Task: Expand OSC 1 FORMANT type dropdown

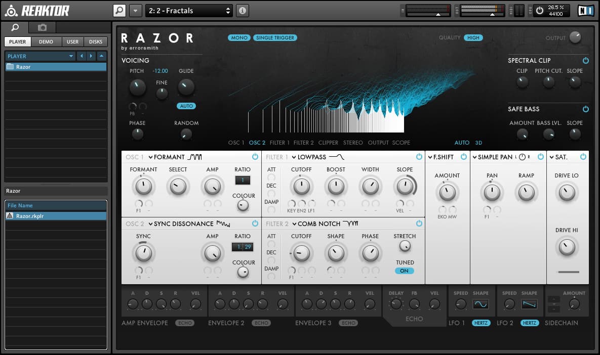Action: coord(151,157)
